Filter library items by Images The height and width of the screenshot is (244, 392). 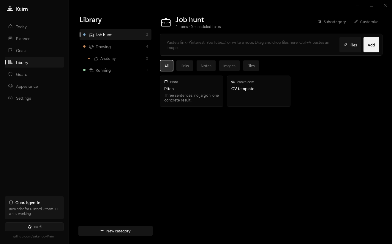[229, 66]
